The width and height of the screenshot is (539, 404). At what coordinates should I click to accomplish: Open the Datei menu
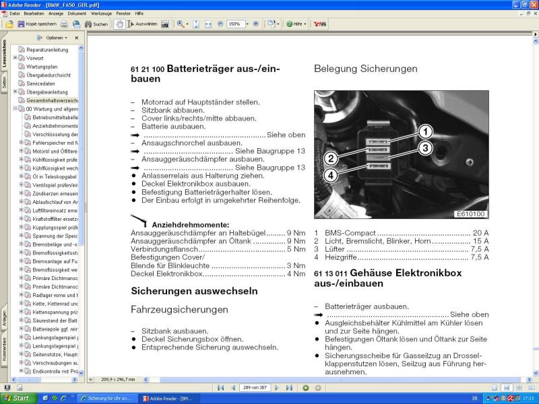click(x=14, y=13)
